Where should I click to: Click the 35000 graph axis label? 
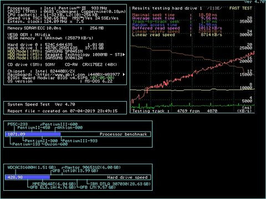point(246,22)
